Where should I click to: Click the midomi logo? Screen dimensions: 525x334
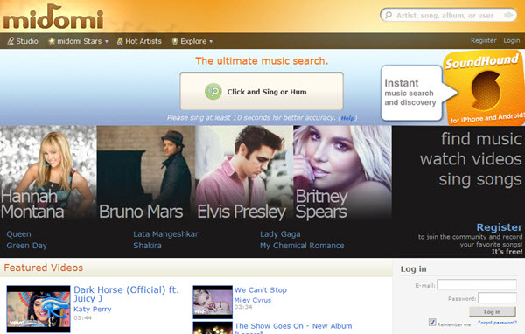53,17
